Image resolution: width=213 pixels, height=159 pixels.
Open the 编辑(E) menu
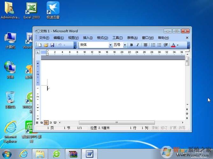tap(59, 38)
